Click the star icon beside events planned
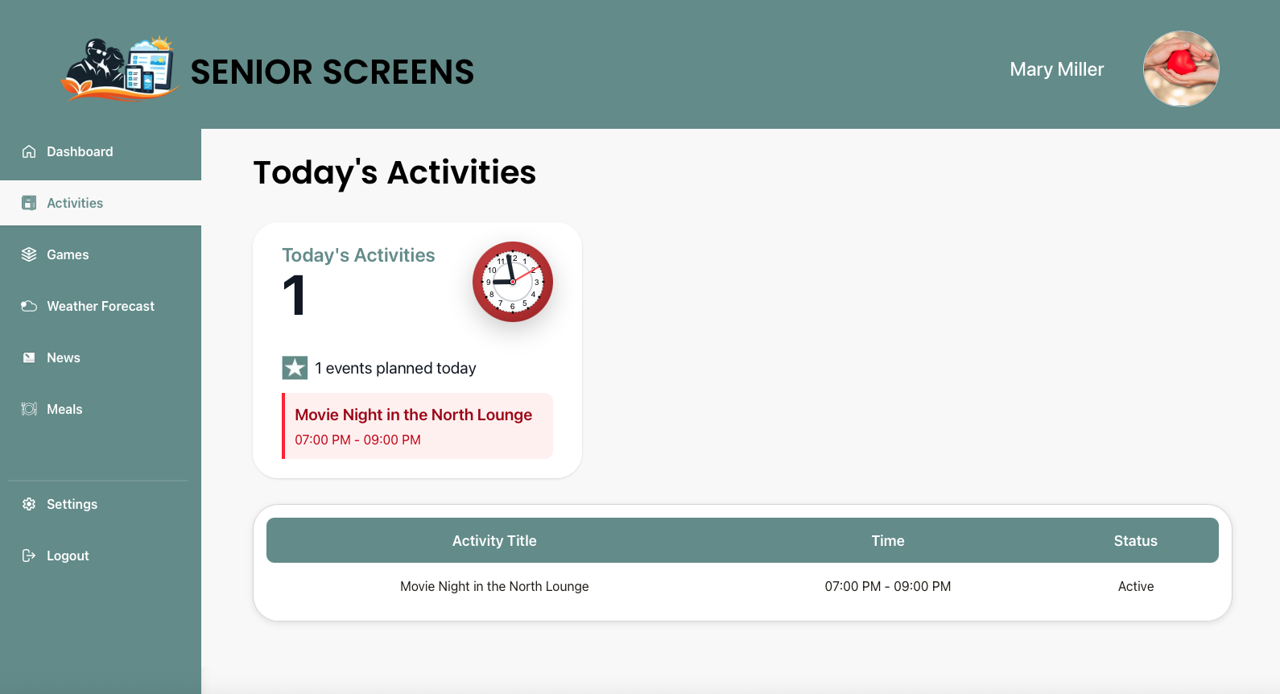 point(295,368)
